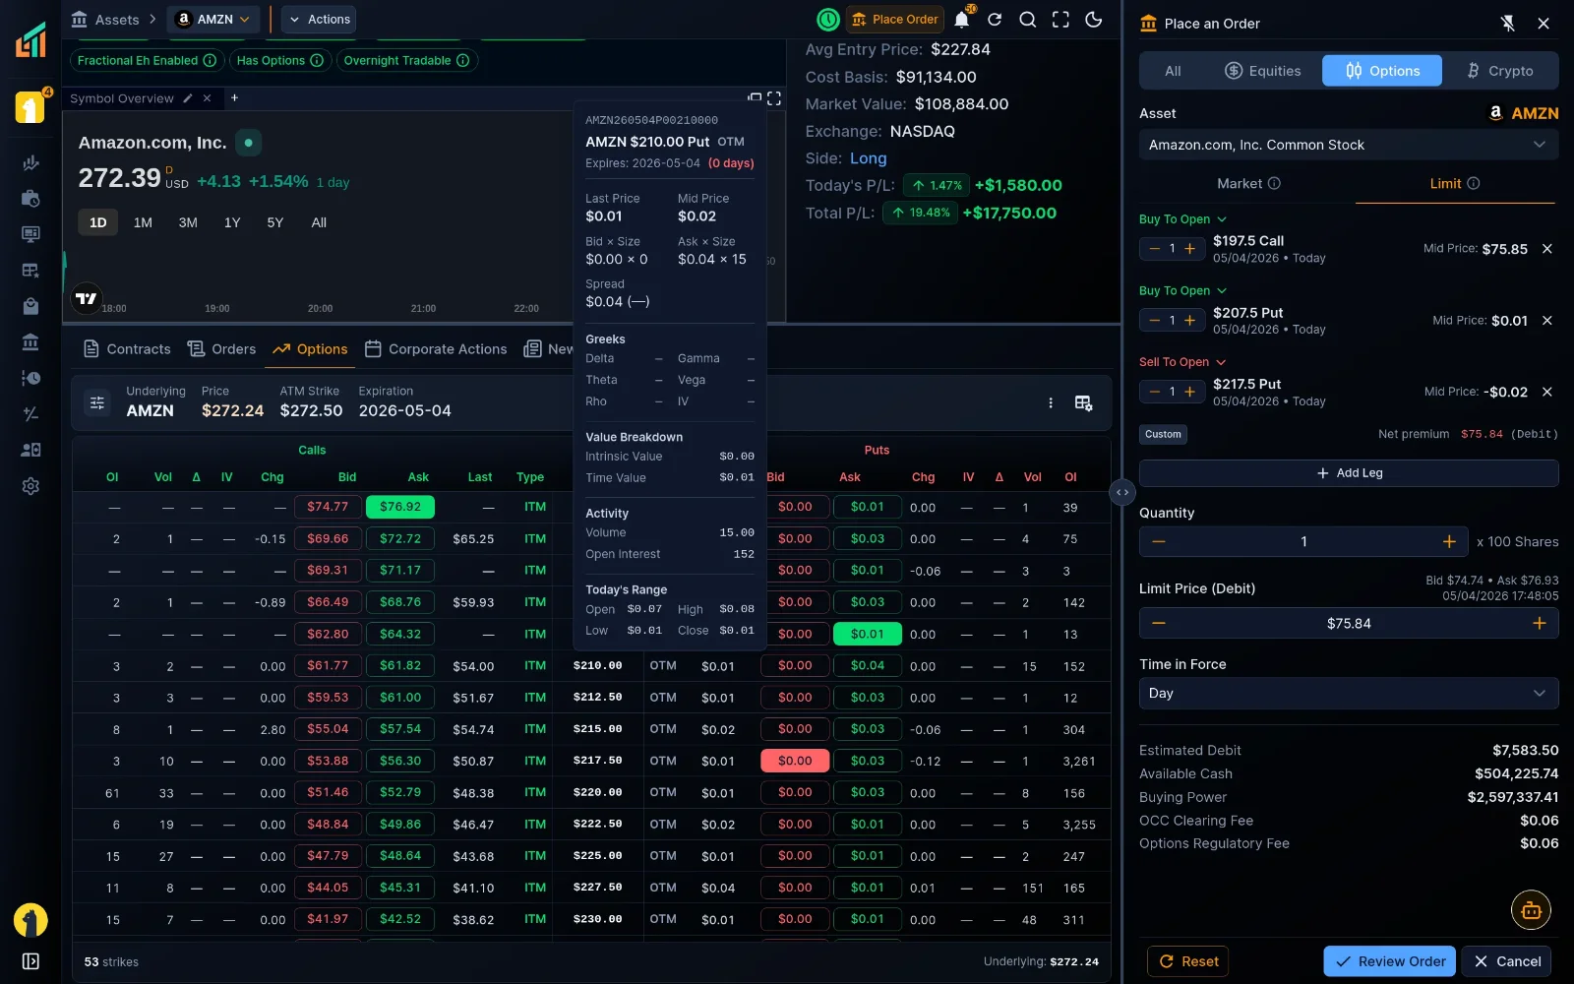Select the 3M chart range

[x=188, y=222]
